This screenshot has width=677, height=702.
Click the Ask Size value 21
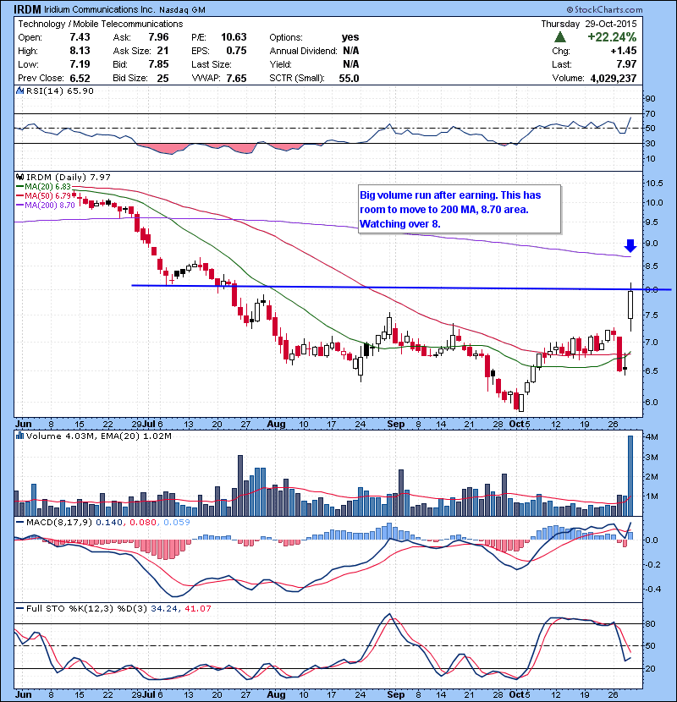pos(162,51)
